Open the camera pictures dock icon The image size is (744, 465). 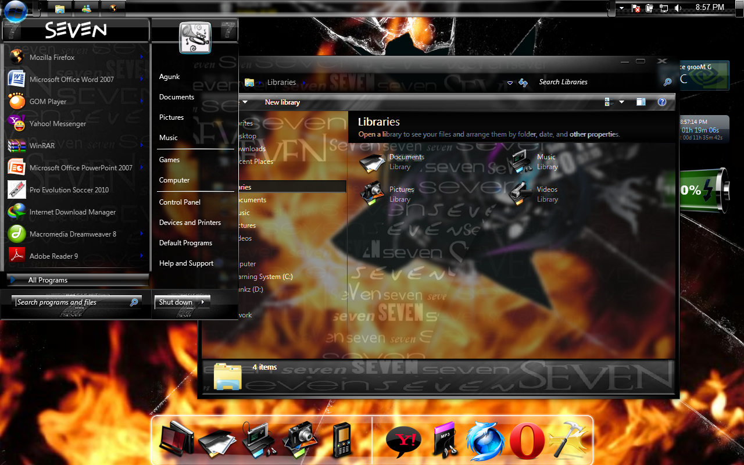point(300,439)
